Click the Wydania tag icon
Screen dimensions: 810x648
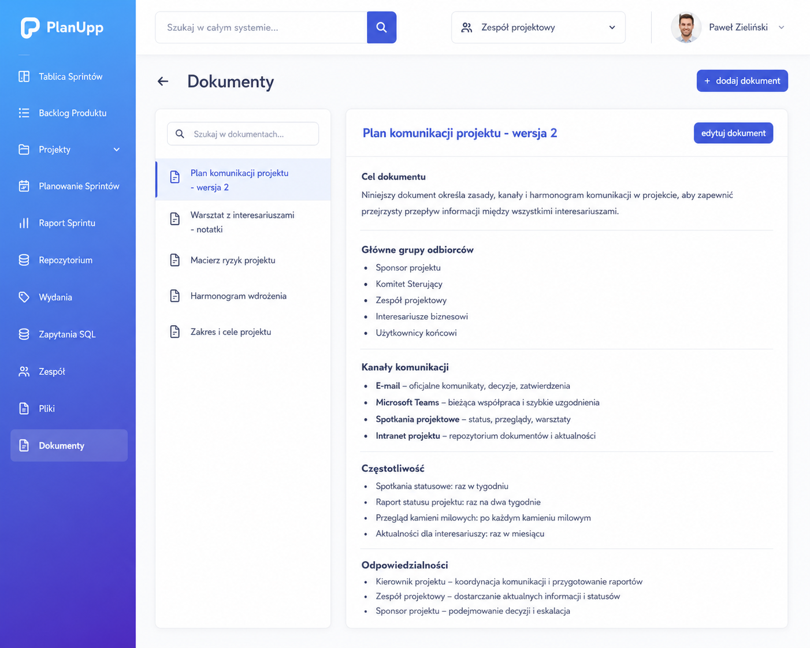pyautogui.click(x=24, y=297)
